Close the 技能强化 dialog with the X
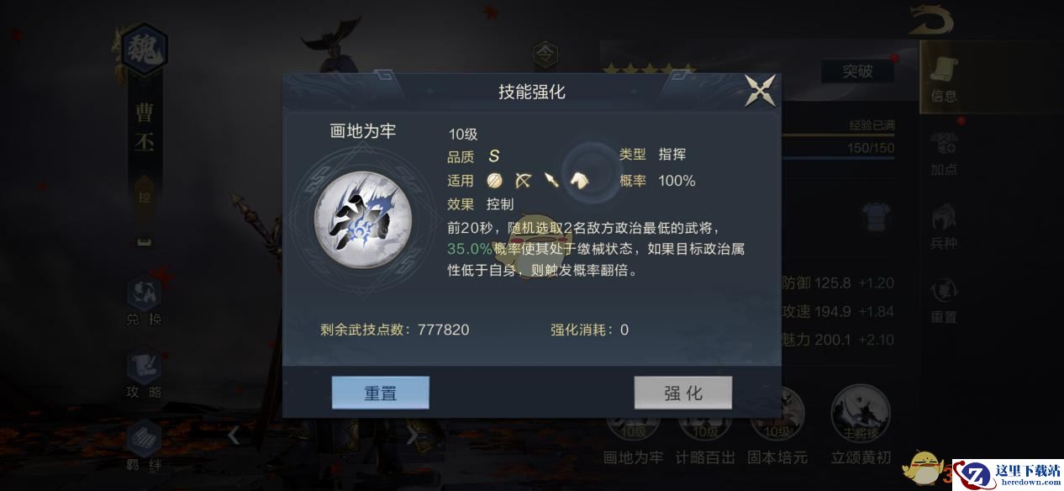Image resolution: width=1064 pixels, height=491 pixels. click(760, 91)
